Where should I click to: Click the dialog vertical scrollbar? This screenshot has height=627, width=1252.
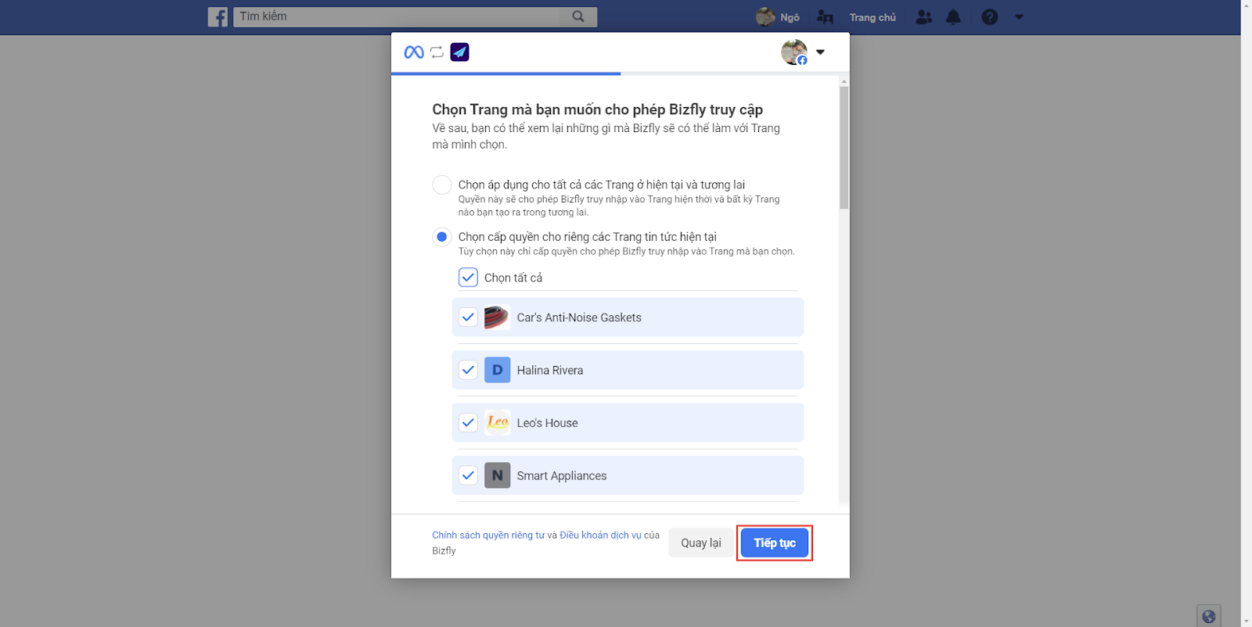844,148
